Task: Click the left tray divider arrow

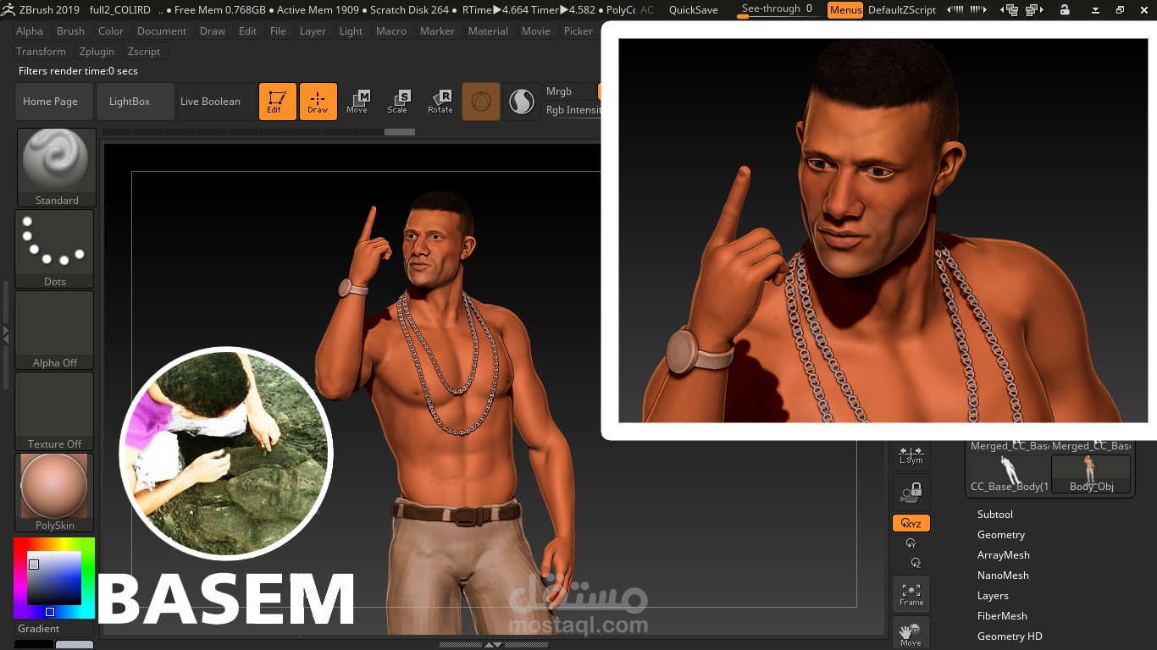Action: pyautogui.click(x=5, y=333)
